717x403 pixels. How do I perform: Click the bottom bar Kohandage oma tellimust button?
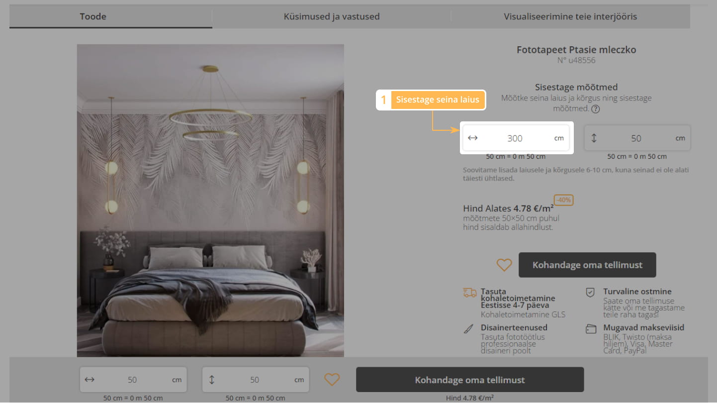(x=470, y=380)
